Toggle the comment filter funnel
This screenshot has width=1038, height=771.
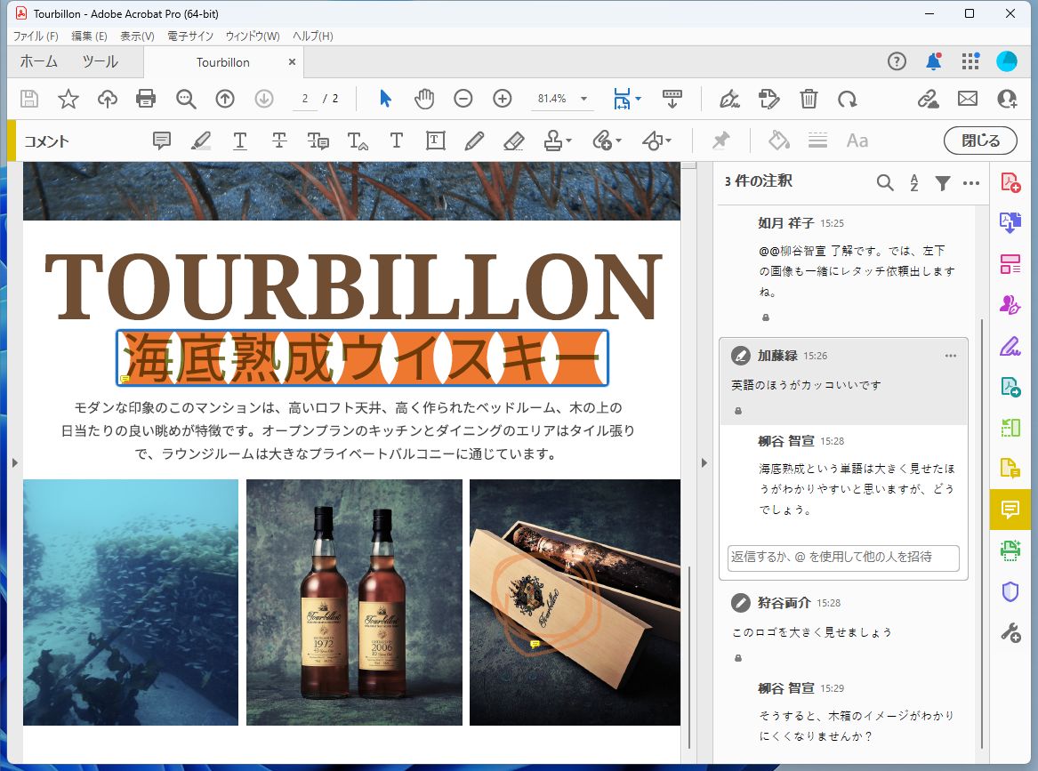click(943, 182)
